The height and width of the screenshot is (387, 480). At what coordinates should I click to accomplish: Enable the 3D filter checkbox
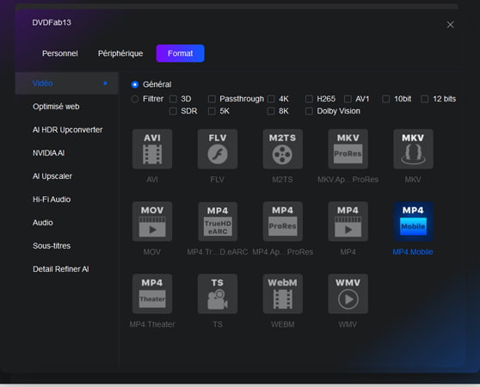point(173,99)
